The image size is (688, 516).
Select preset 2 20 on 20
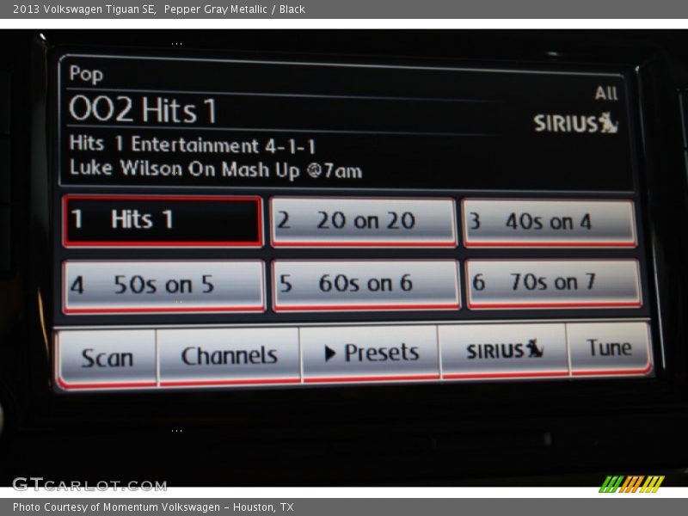click(x=363, y=222)
